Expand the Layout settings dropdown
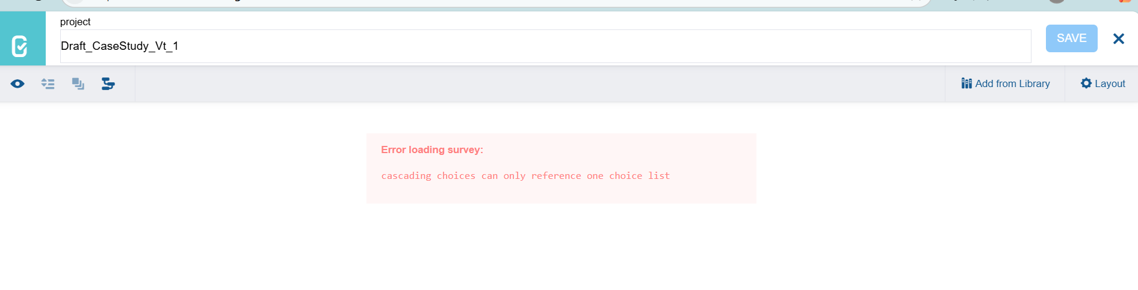The image size is (1138, 290). [1103, 84]
